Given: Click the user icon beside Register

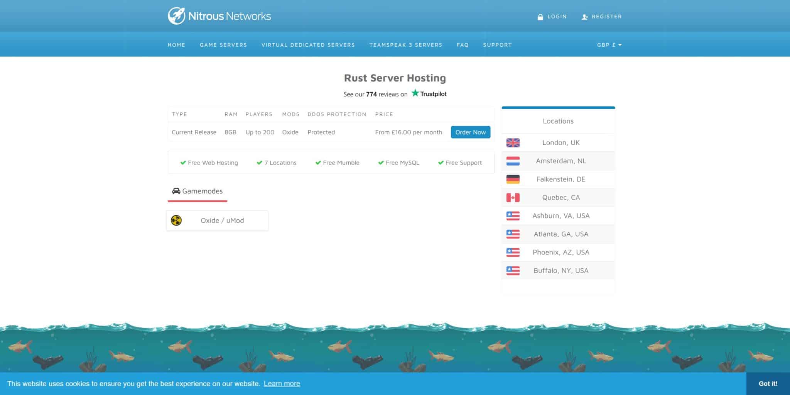Looking at the screenshot, I should pos(585,17).
